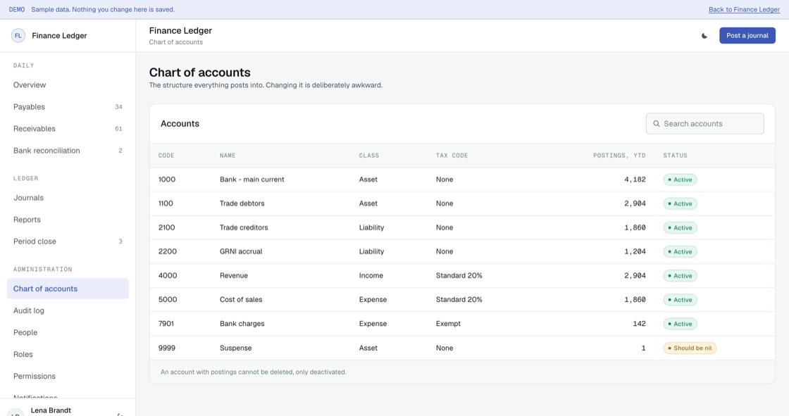The width and height of the screenshot is (789, 416).
Task: Open the Payables section
Action: point(68,107)
